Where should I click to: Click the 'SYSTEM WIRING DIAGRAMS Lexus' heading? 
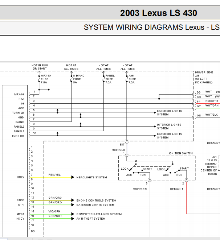click(144, 28)
